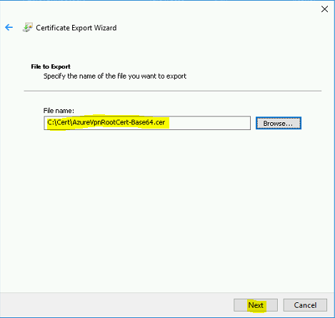Click the Certificate Export Wizard title text
Screen dimensions: 335x318
click(x=76, y=28)
